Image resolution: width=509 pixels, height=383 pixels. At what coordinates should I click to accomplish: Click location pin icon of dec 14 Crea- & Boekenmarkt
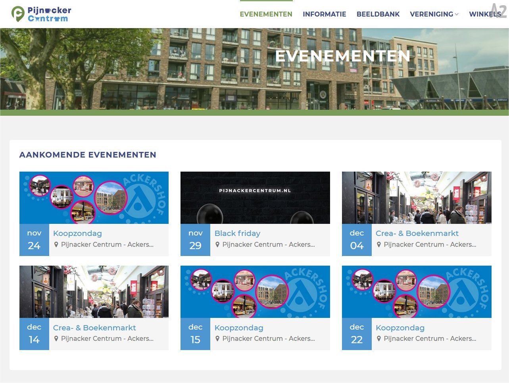[x=56, y=339]
